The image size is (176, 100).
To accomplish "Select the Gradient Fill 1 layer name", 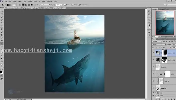I will (171, 60).
